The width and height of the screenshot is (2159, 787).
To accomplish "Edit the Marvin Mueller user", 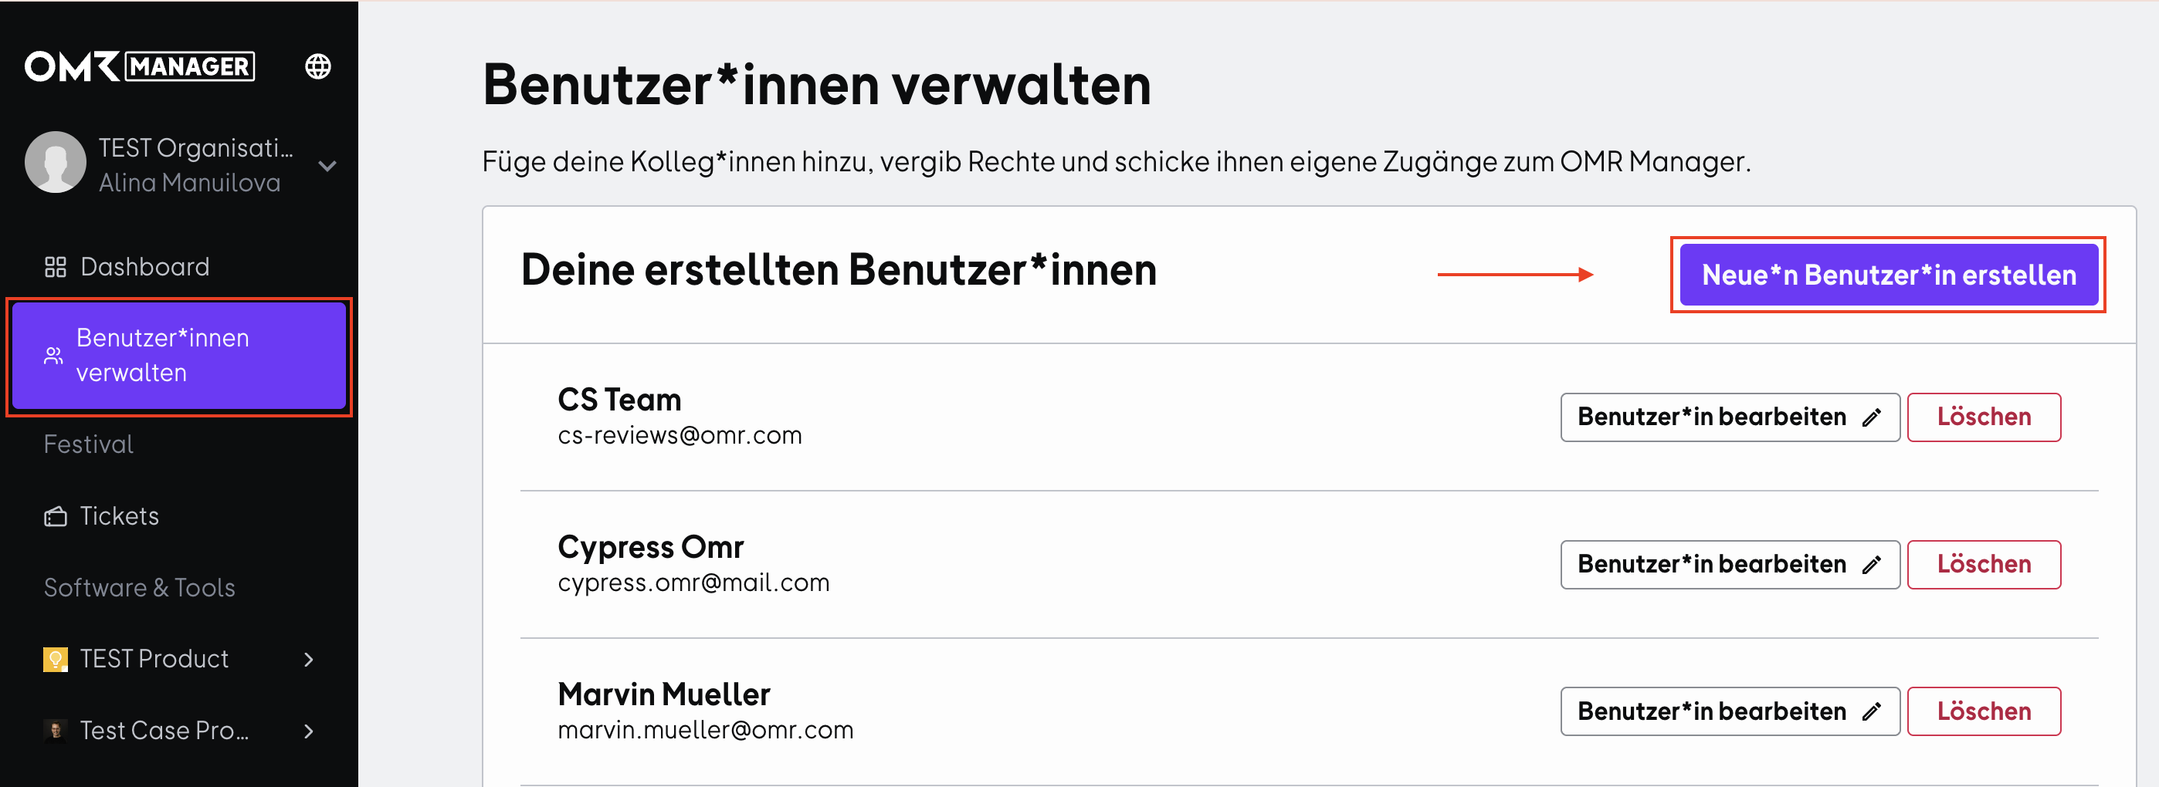I will pos(1730,711).
